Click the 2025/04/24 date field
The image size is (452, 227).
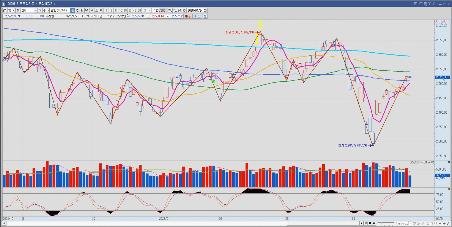coord(195,10)
